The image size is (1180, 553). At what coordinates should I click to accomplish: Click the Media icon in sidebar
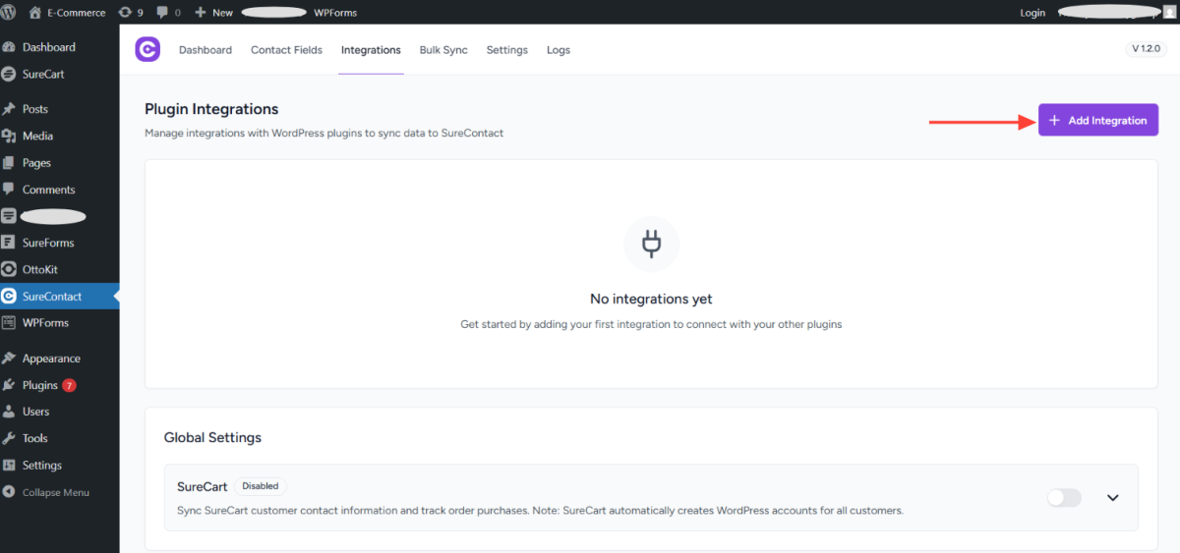9,136
